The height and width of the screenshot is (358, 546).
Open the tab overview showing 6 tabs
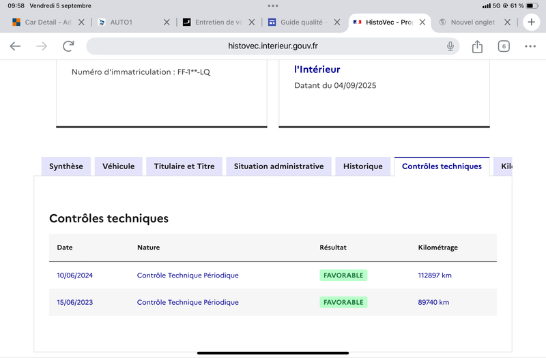504,46
